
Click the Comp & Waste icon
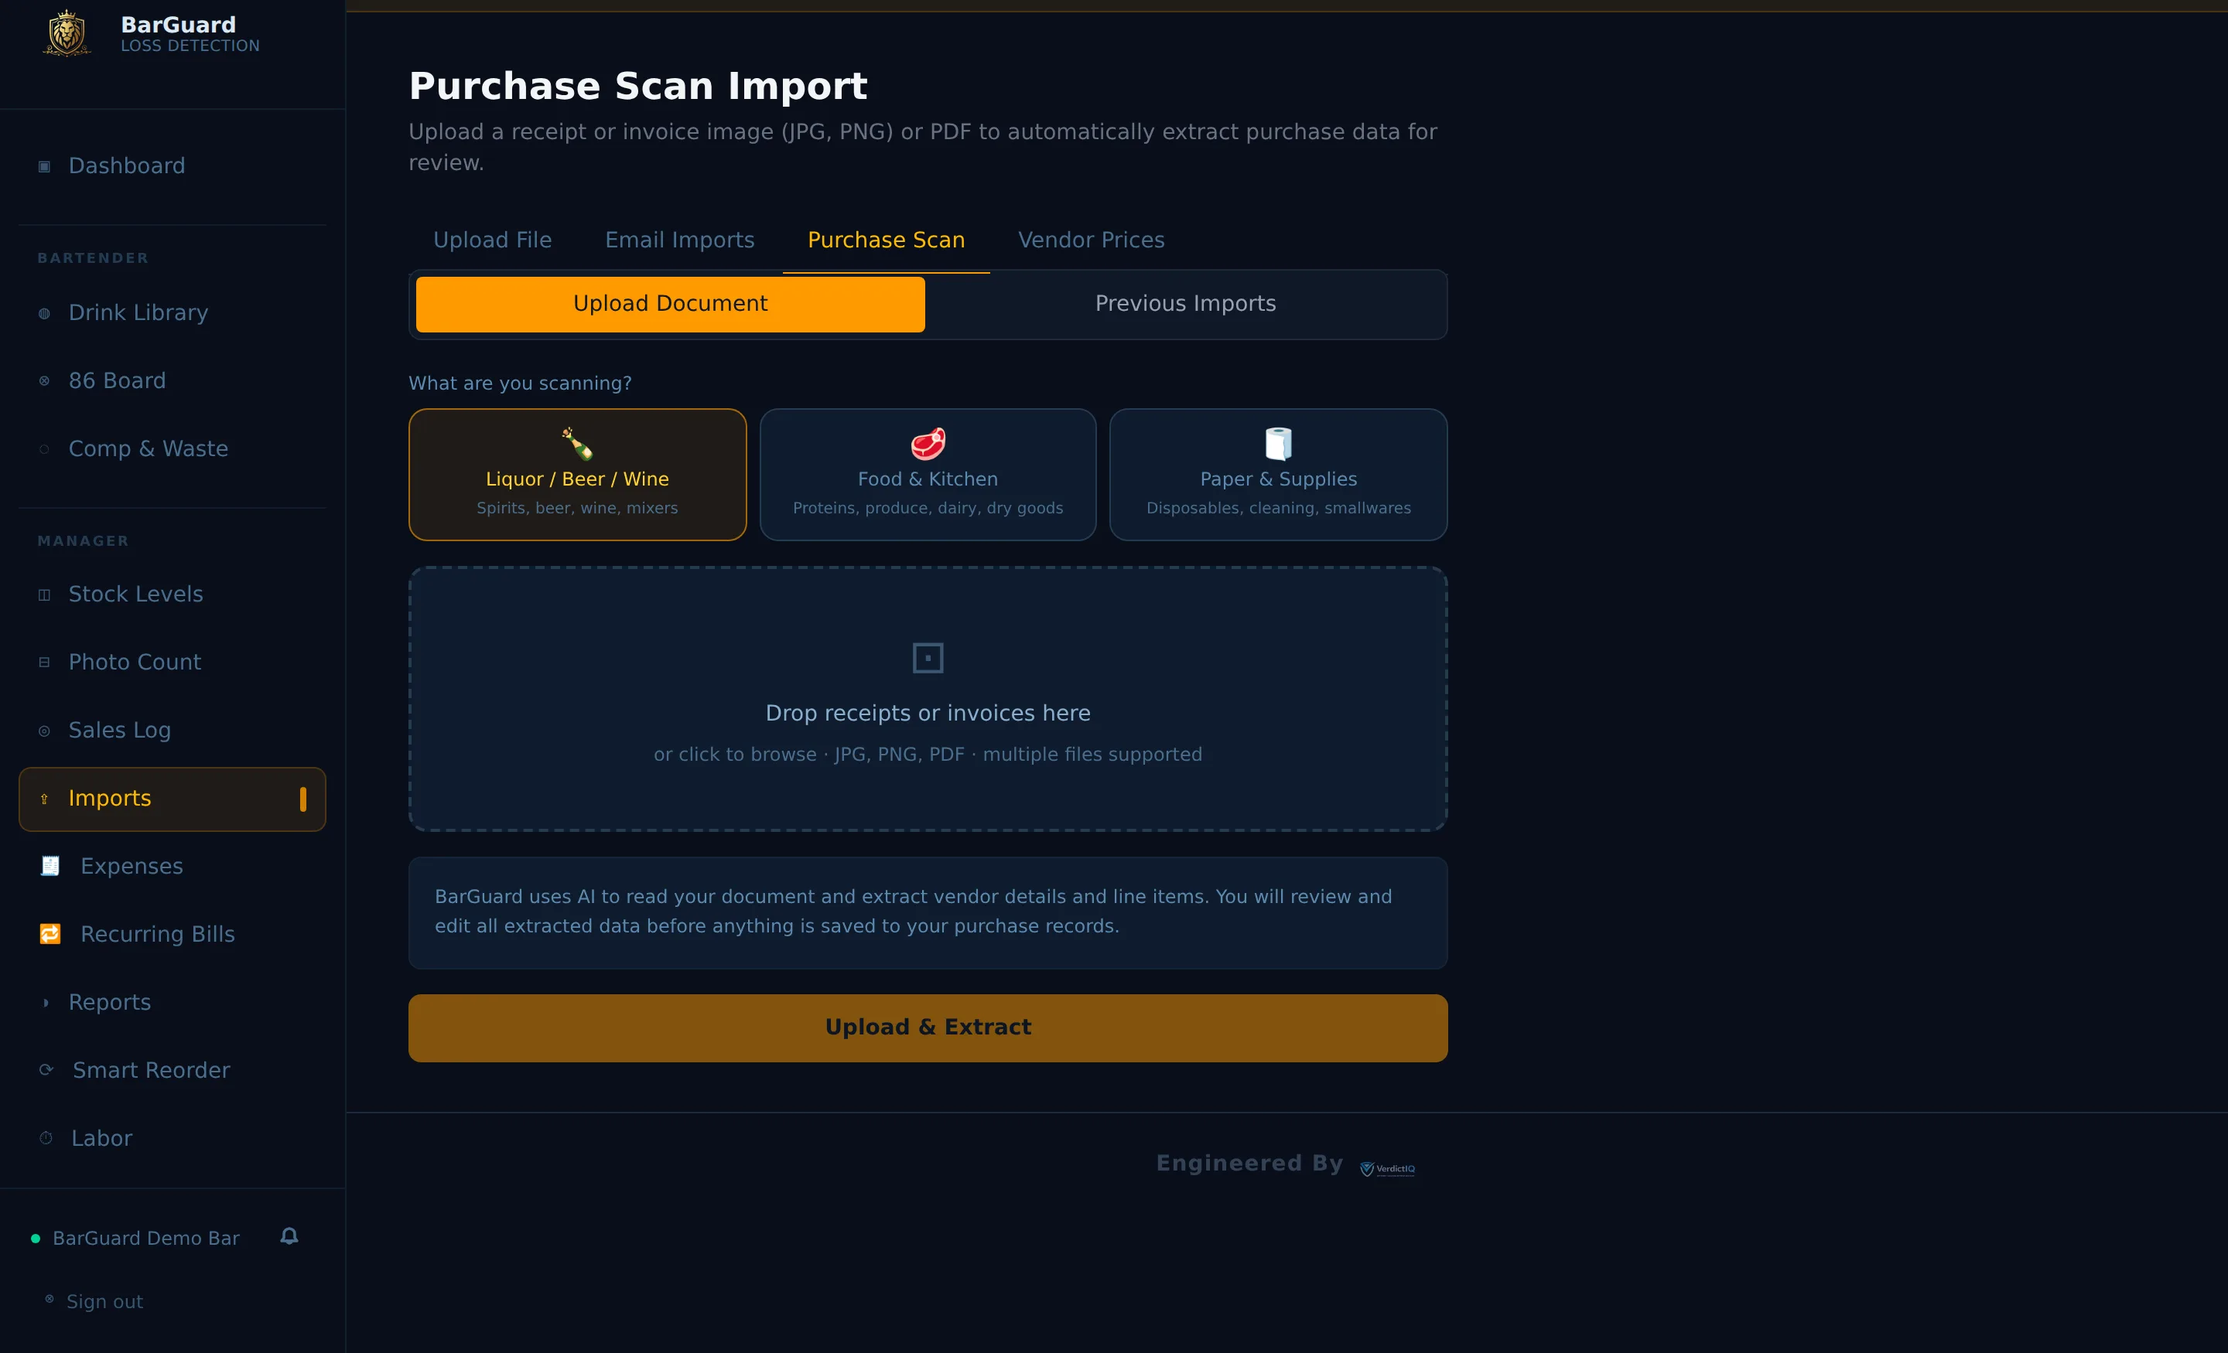point(44,449)
